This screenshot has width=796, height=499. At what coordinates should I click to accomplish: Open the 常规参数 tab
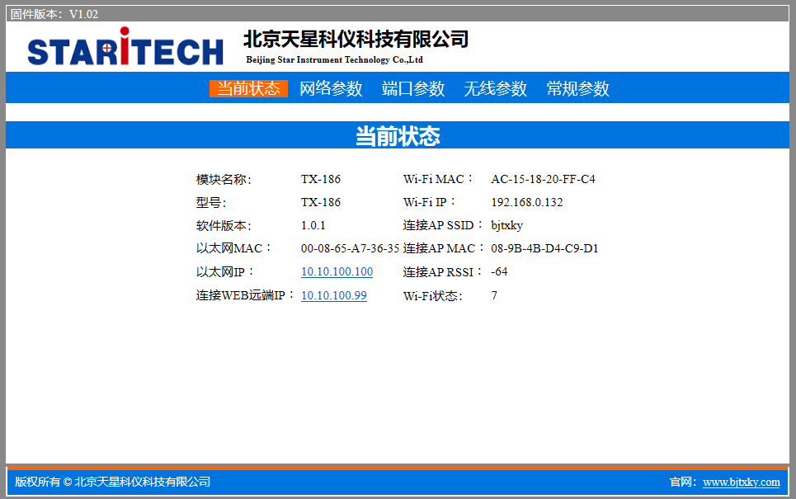[x=577, y=89]
